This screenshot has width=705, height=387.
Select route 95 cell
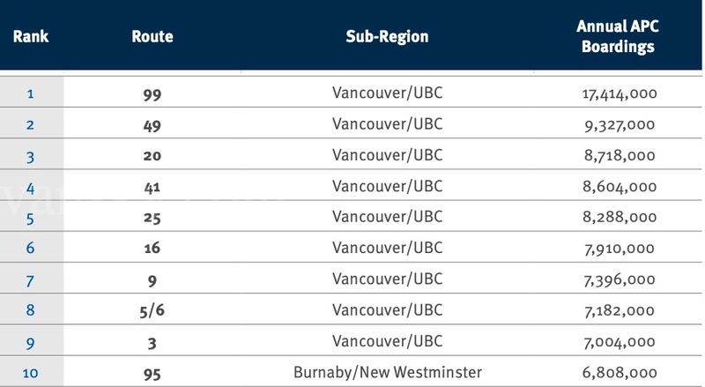(152, 373)
